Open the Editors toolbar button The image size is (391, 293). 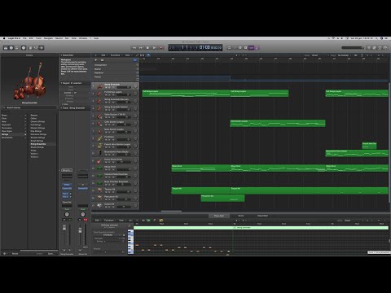(42, 48)
